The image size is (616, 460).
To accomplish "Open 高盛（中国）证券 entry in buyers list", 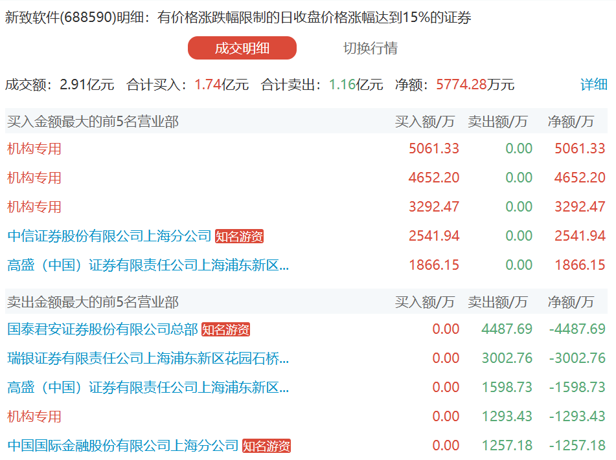I will coord(148,265).
